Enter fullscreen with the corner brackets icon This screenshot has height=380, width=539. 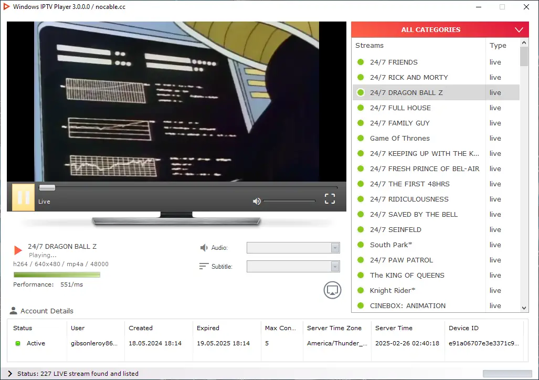pos(330,198)
